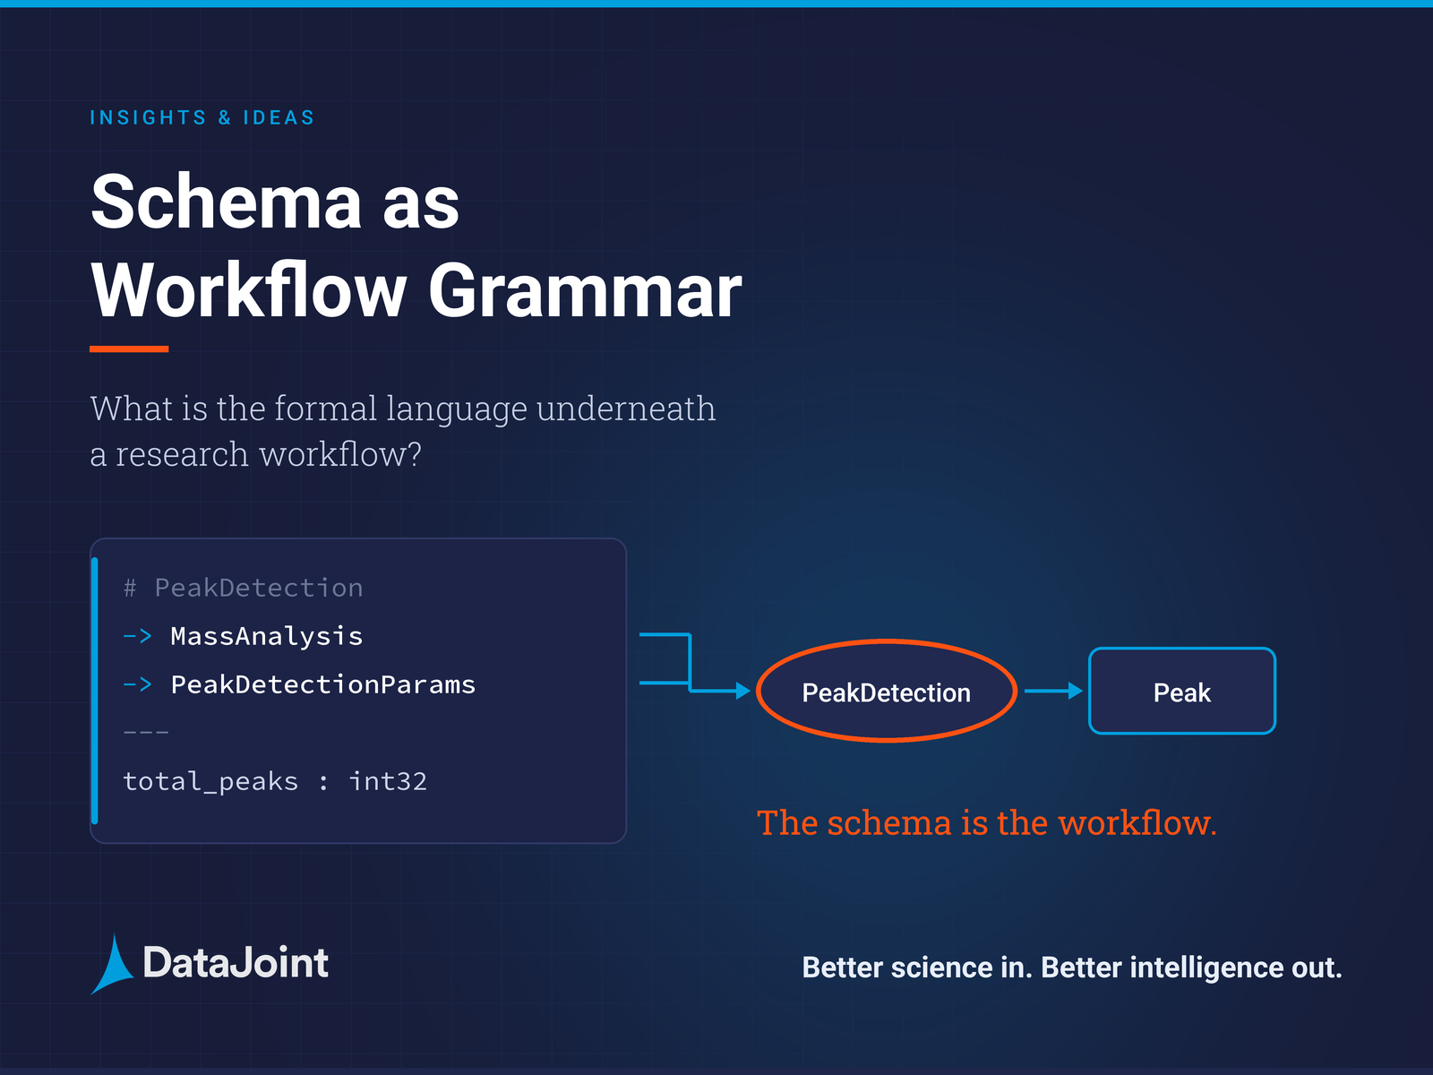Click the # PeakDetection comment line

tap(243, 588)
